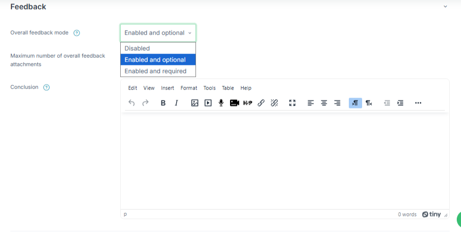Screen dimensions: 461x232
Task: Undo the last edit in Conclusion editor
Action: (132, 103)
